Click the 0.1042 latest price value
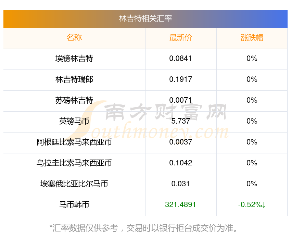This screenshot has height=239, width=291. click(x=180, y=163)
